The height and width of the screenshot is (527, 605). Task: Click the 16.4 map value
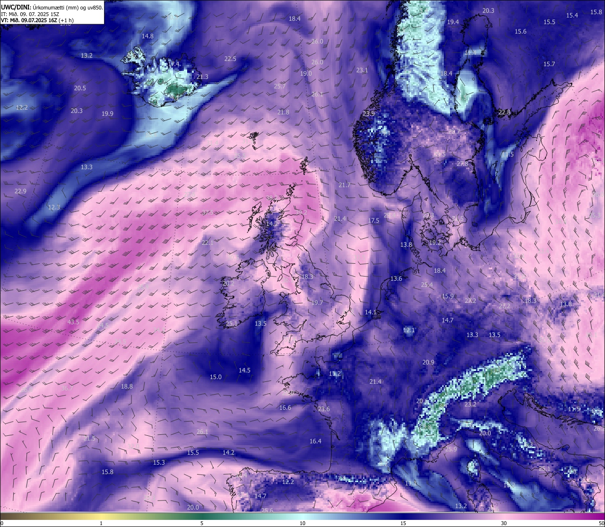coord(315,441)
